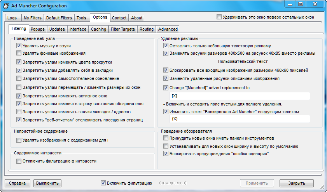Viewport: 327px width, 192px height.
Task: Enable 'Удалять фоновые изображения' option
Action: click(x=19, y=53)
